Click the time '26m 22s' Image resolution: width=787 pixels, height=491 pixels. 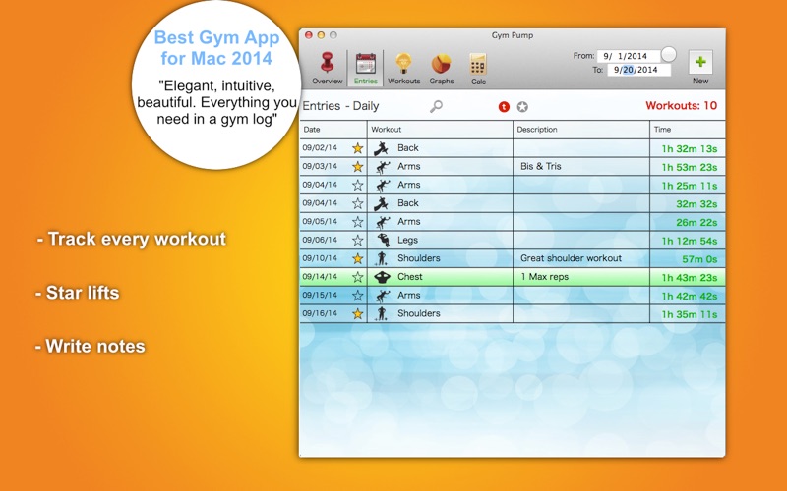click(696, 223)
